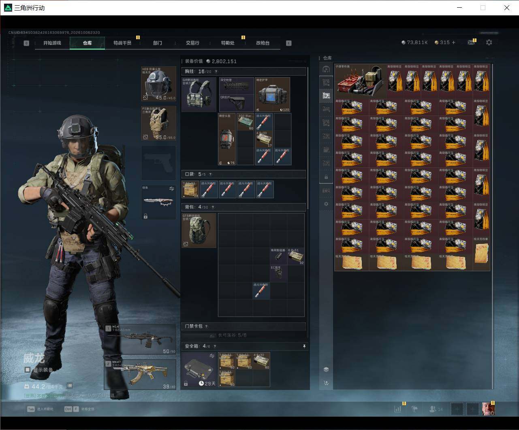Image resolution: width=519 pixels, height=430 pixels.
Task: Collapse the 胸挂 section header
Action: (243, 72)
